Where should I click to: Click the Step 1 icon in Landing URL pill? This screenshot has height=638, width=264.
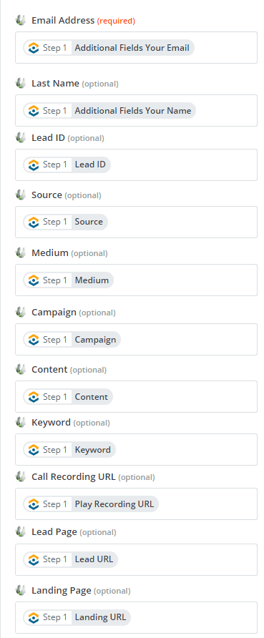34,617
